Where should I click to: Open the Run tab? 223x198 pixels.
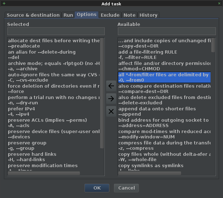[68, 15]
